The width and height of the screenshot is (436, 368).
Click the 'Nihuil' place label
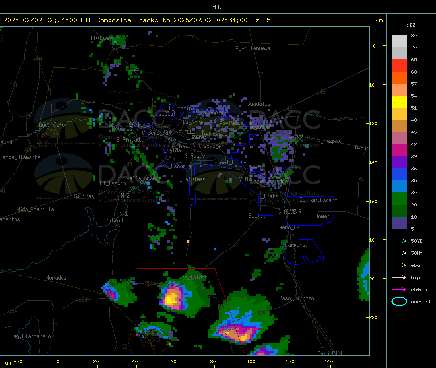point(114,221)
